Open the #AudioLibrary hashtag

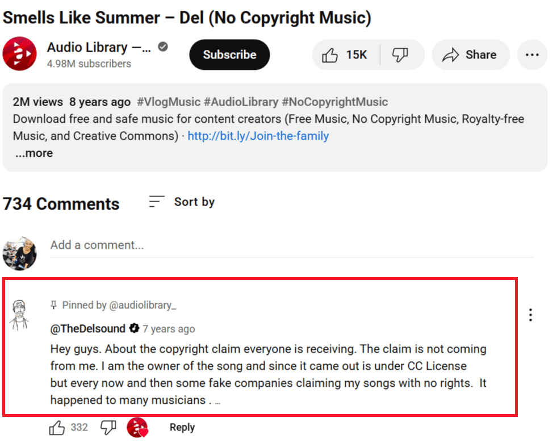tap(241, 102)
